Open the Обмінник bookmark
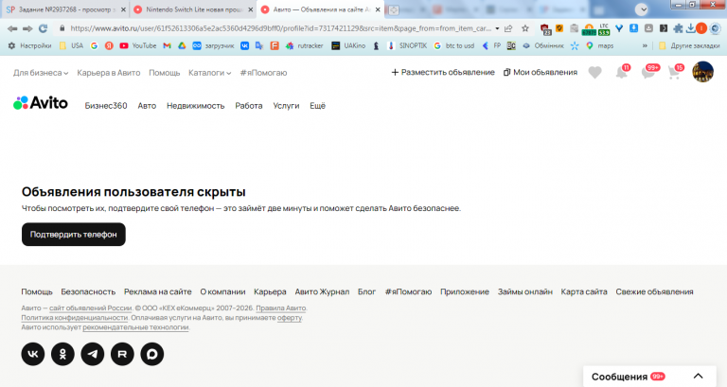727x387 pixels. pos(543,45)
